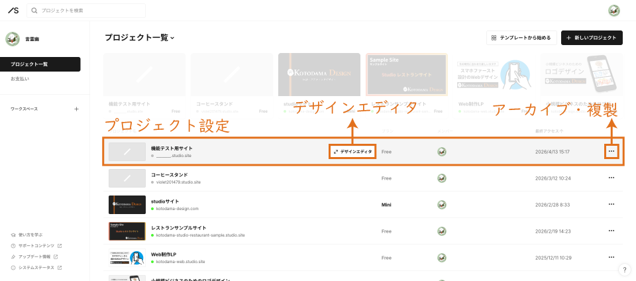The image size is (636, 281).
Task: Click member avatar in studioサイト row
Action: pyautogui.click(x=442, y=205)
